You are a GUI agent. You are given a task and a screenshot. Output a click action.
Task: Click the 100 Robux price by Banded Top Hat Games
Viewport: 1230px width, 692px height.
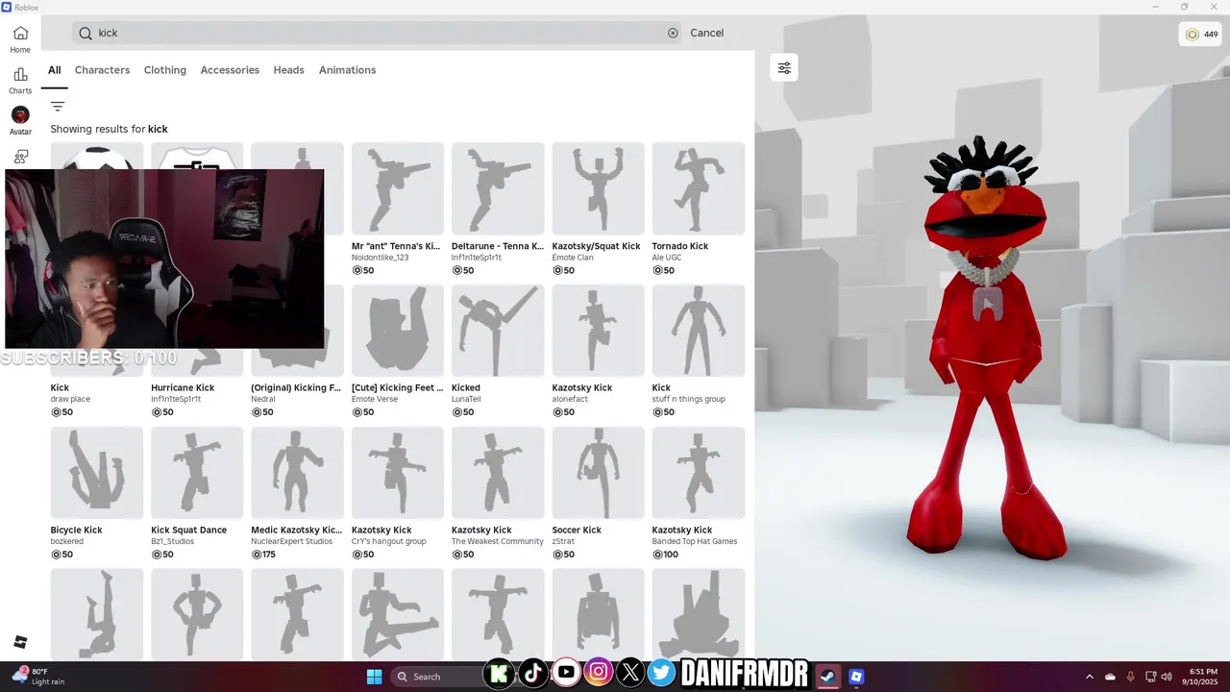pyautogui.click(x=665, y=555)
